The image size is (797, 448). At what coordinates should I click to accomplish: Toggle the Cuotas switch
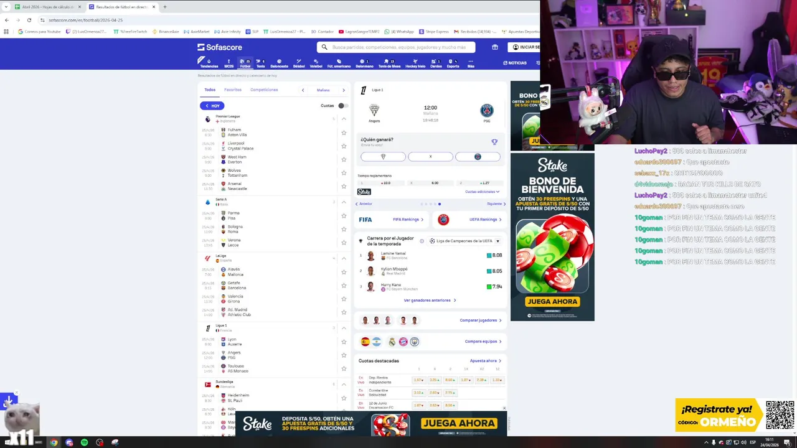coord(343,106)
